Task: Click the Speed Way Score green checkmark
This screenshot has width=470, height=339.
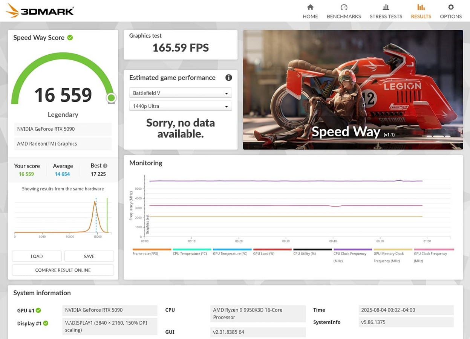Action: click(x=70, y=38)
